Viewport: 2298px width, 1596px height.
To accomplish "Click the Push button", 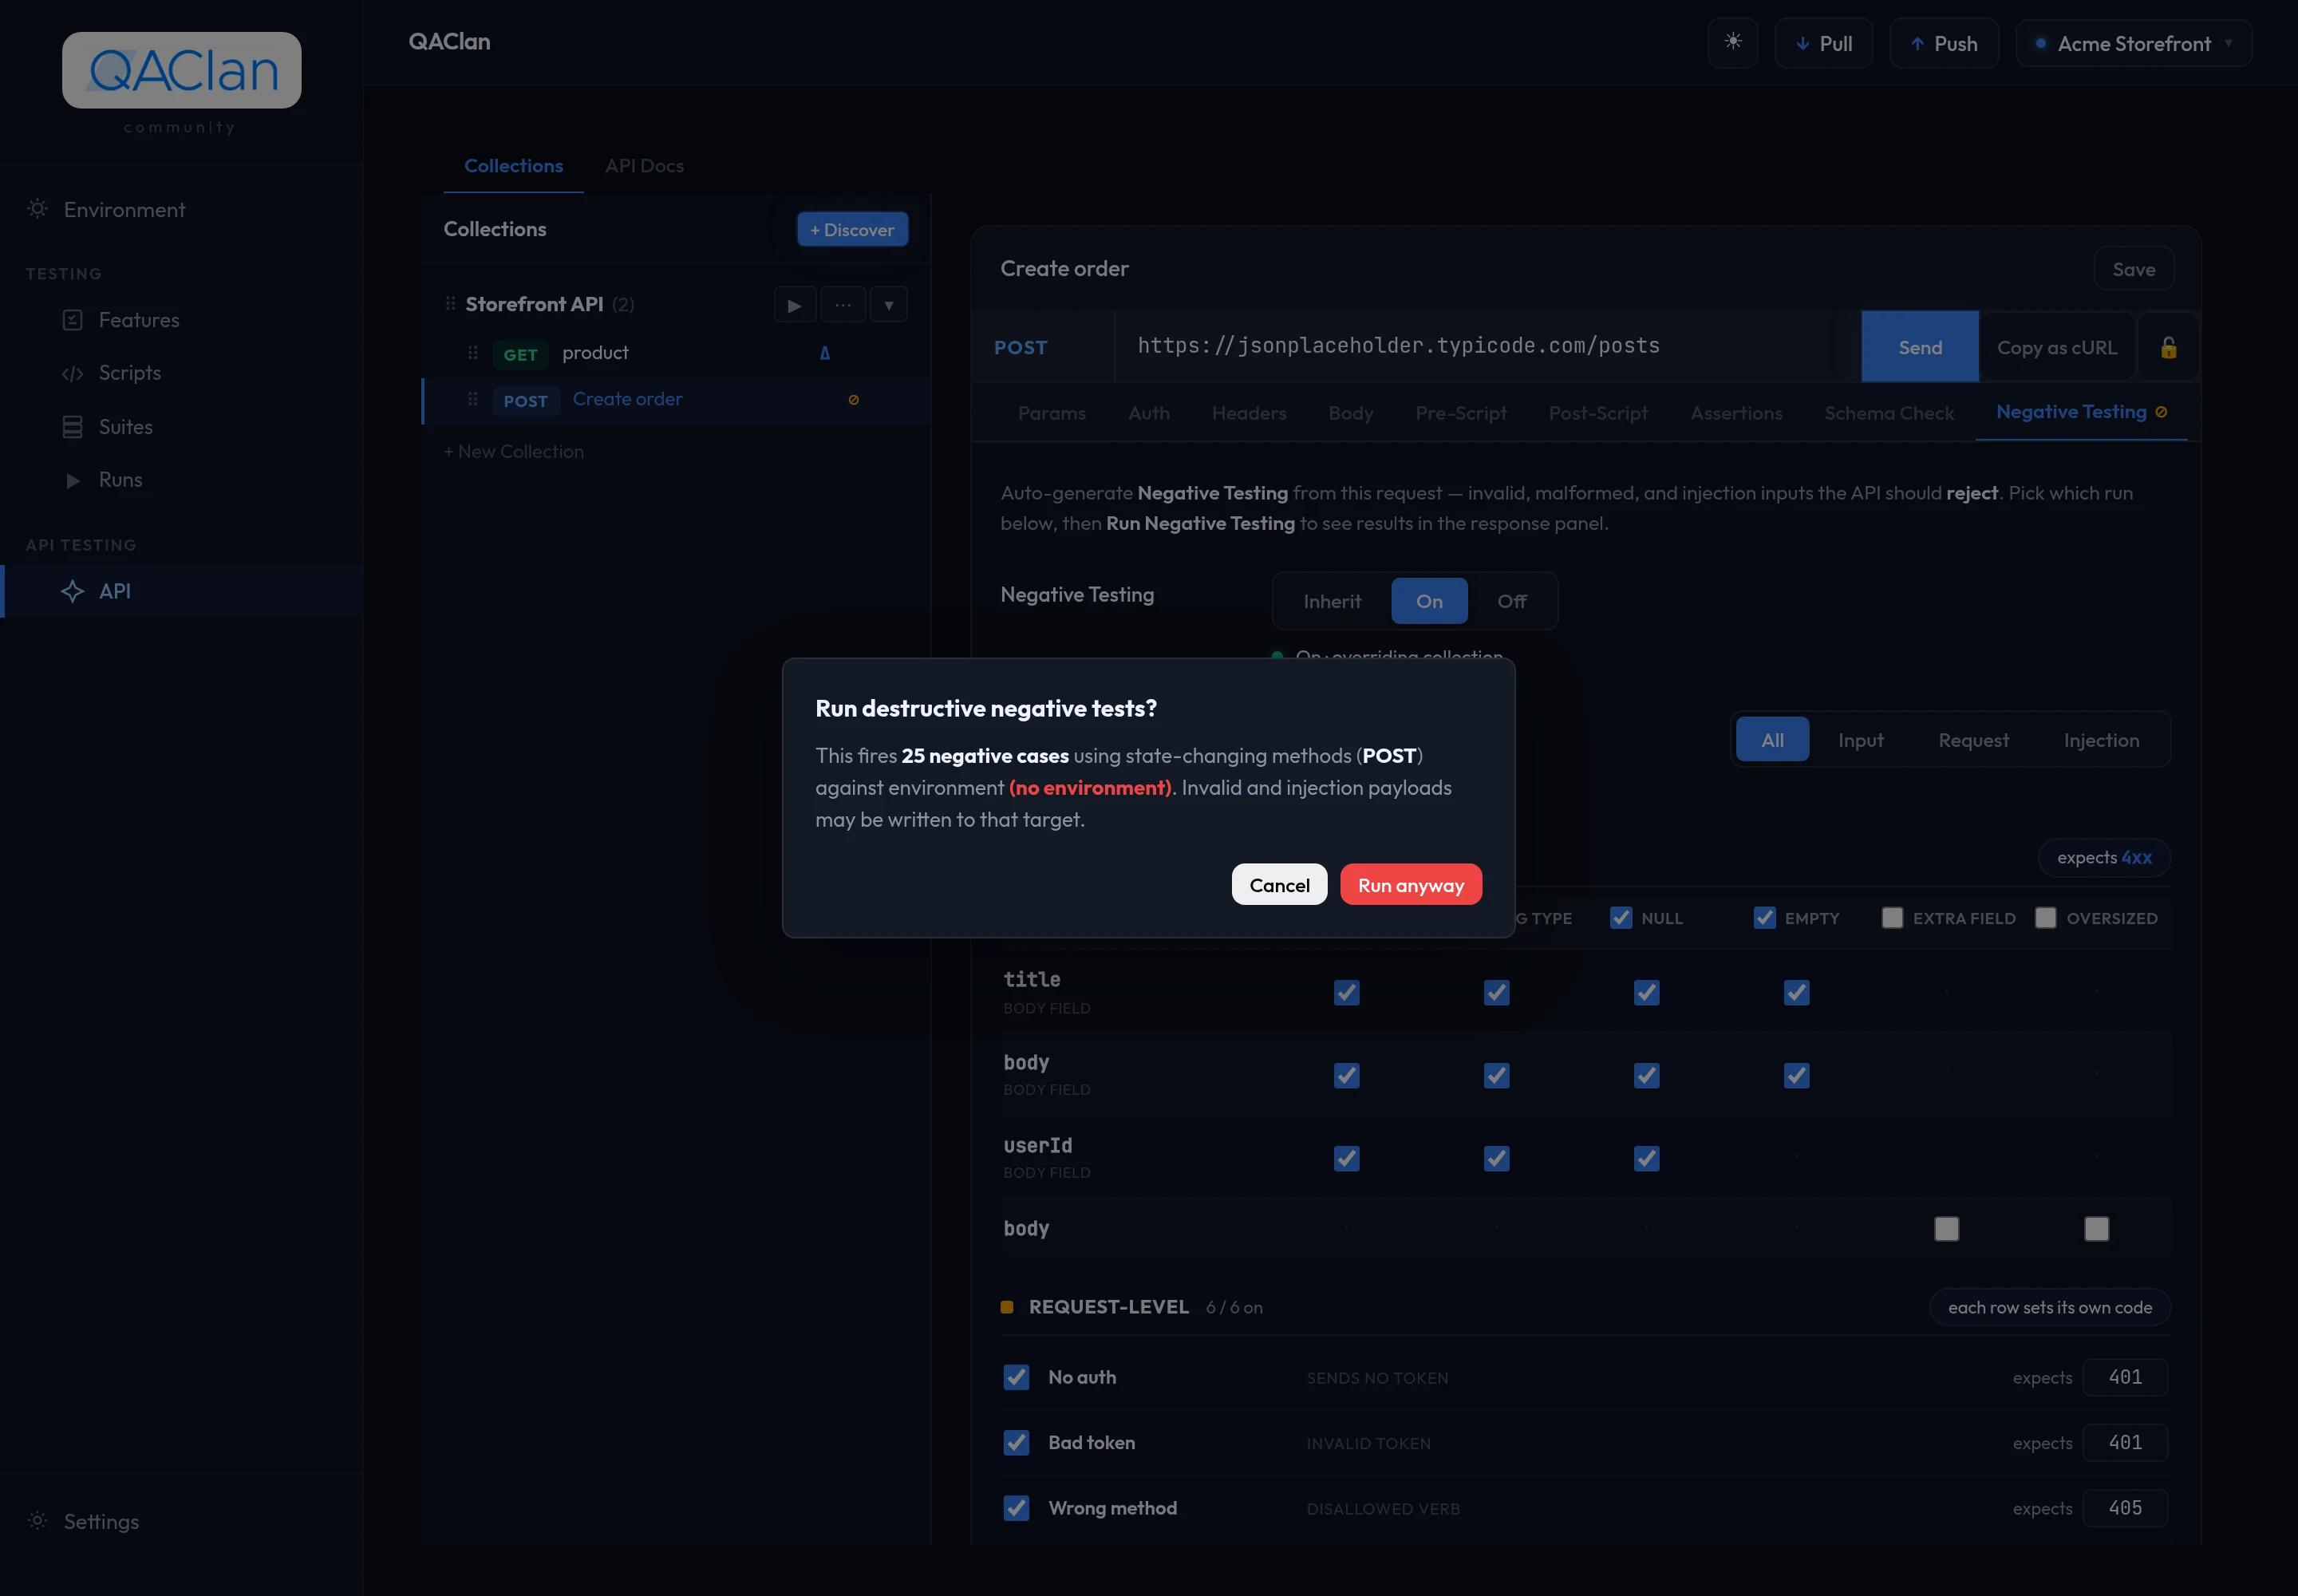I will coord(1943,43).
